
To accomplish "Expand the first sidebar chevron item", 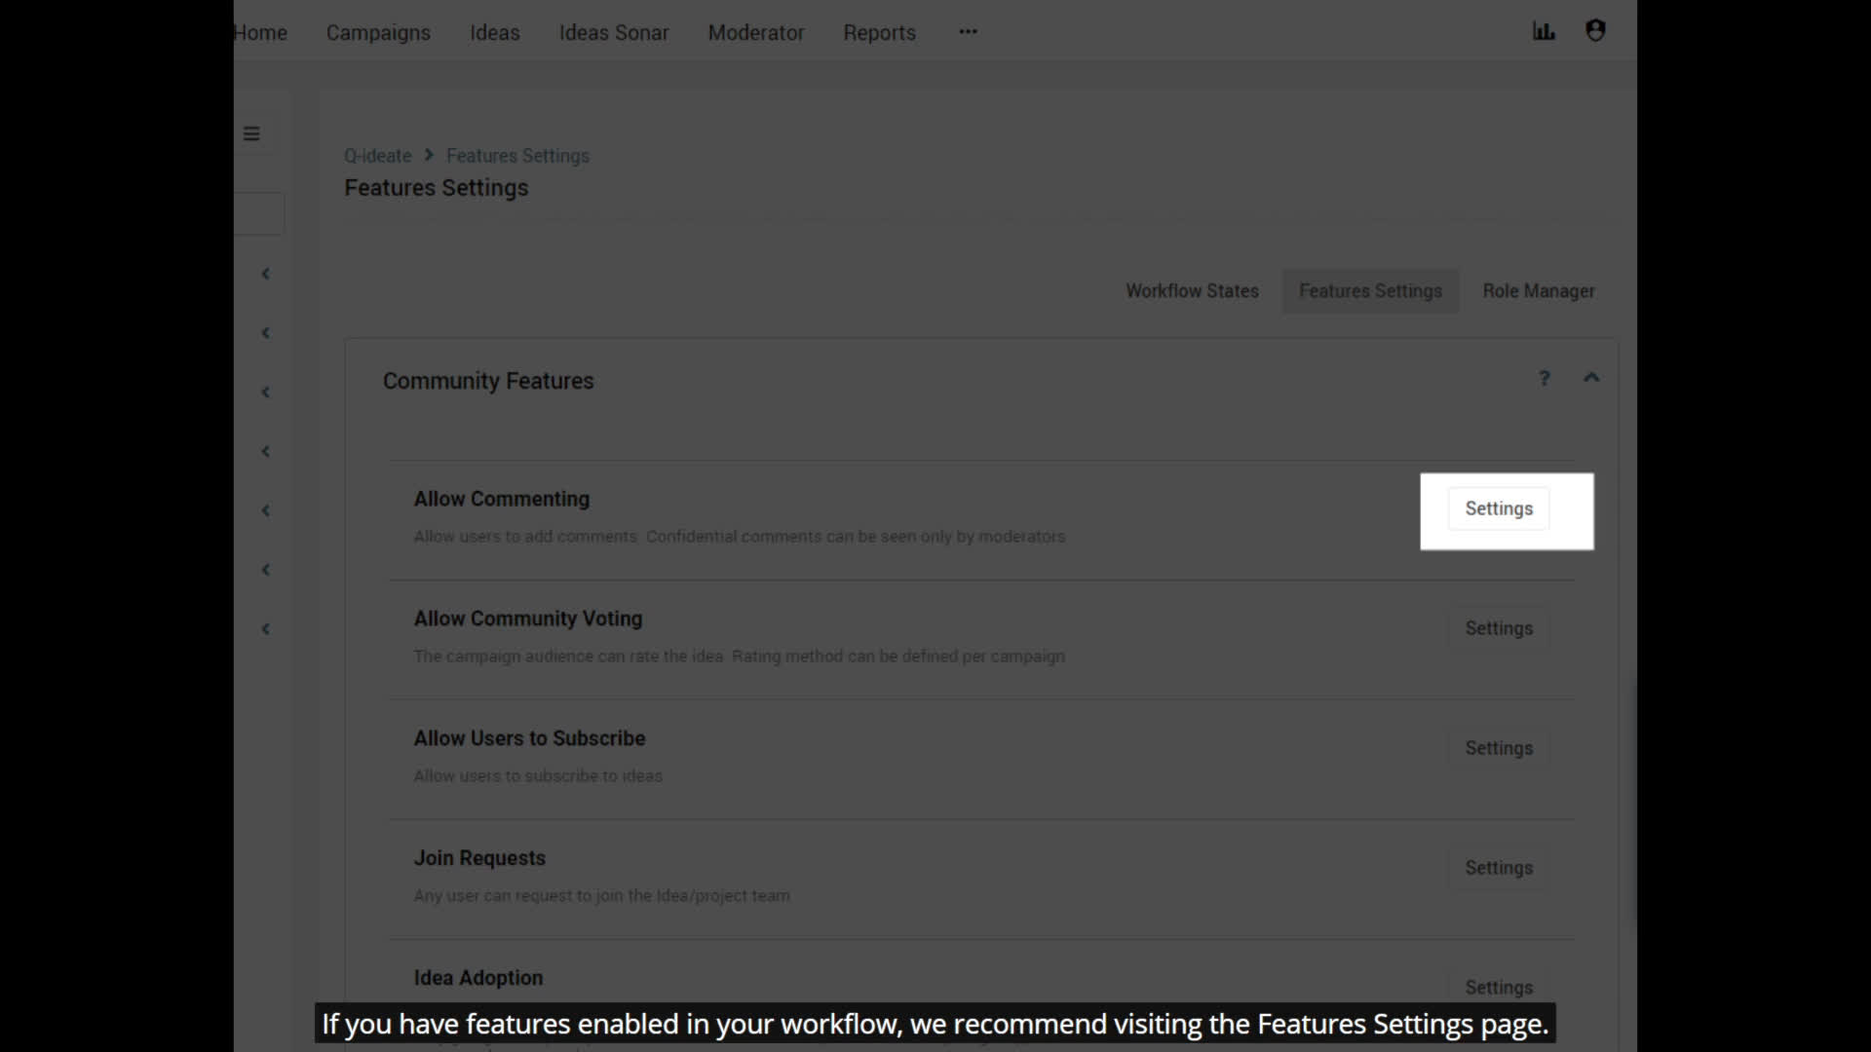I will 265,274.
